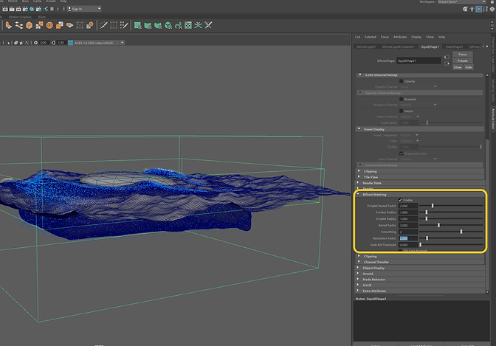Screen dimensions: 496x346
Task: Click the Hide button
Action: coord(468,67)
